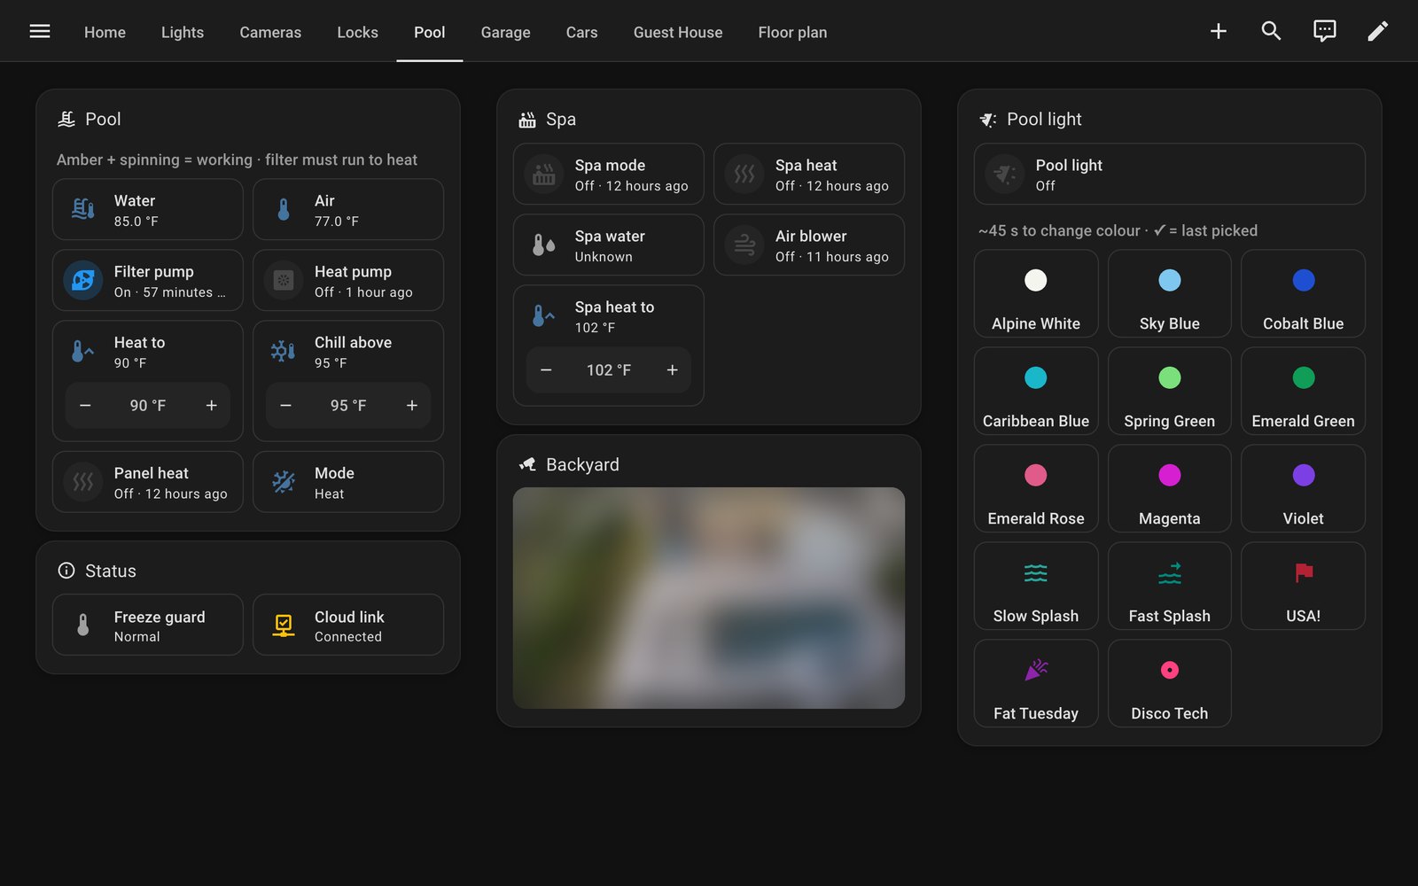The width and height of the screenshot is (1418, 886).
Task: Start the Slow Splash light show
Action: (x=1036, y=587)
